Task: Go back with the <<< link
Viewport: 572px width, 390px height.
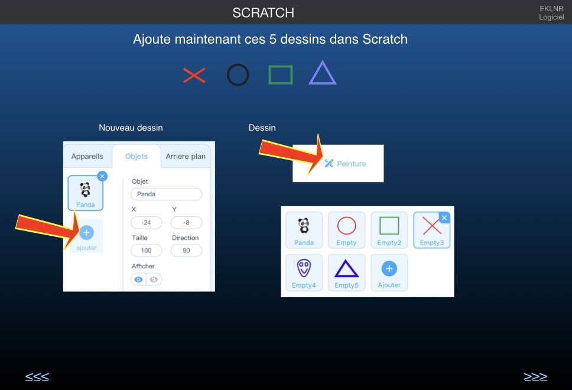Action: tap(37, 376)
